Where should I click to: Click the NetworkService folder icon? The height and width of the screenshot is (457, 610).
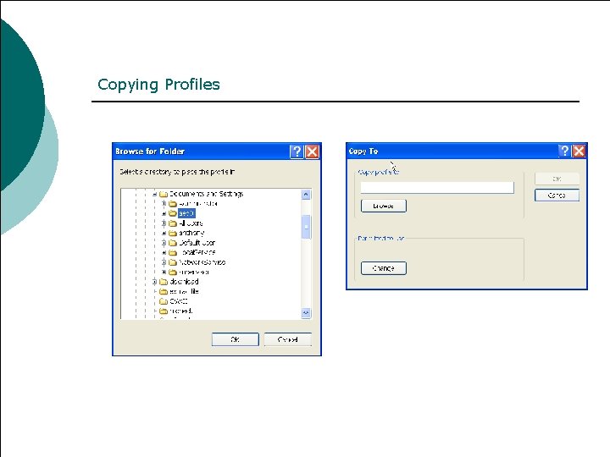point(173,262)
